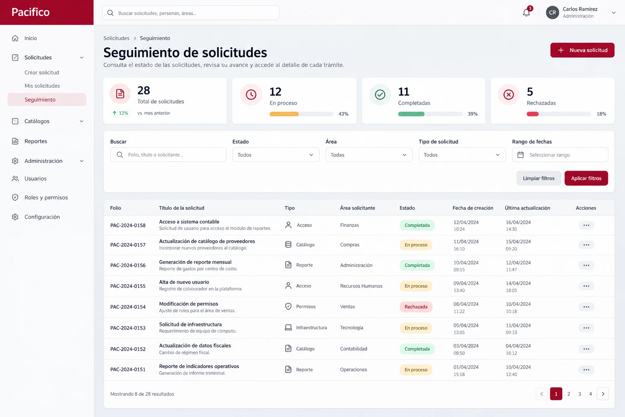Click the Folio, título o solicitante field
The image size is (625, 417).
[x=168, y=155]
